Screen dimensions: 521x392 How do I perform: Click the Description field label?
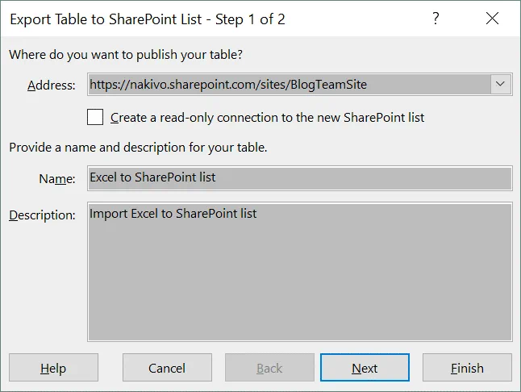pos(42,216)
